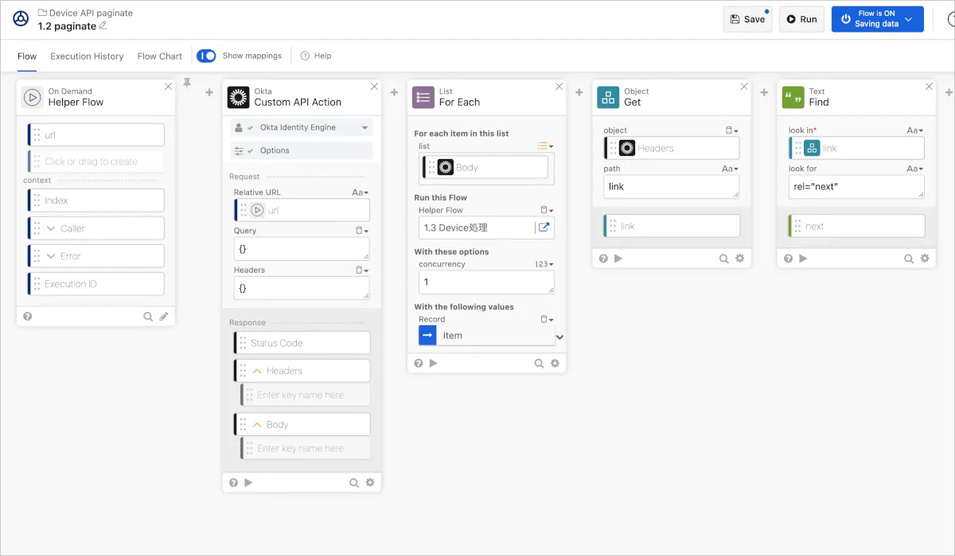Click the Execution ID context field
955x556 pixels.
coord(96,284)
